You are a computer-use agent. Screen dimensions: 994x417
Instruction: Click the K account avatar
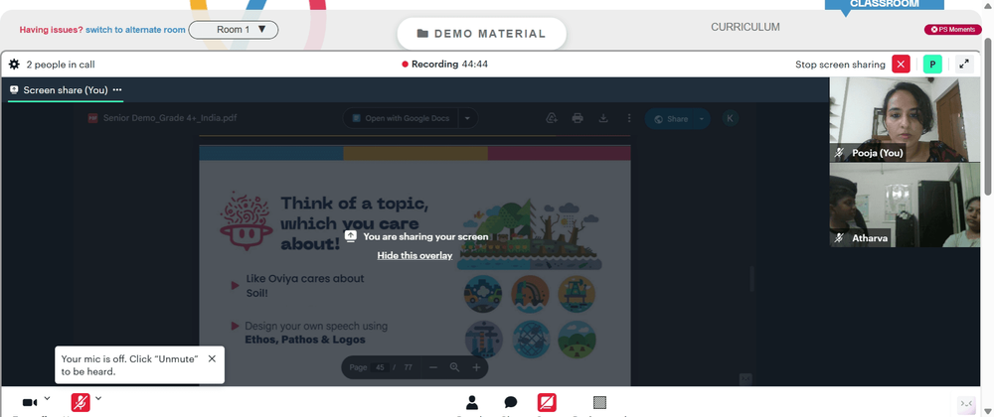tap(731, 118)
